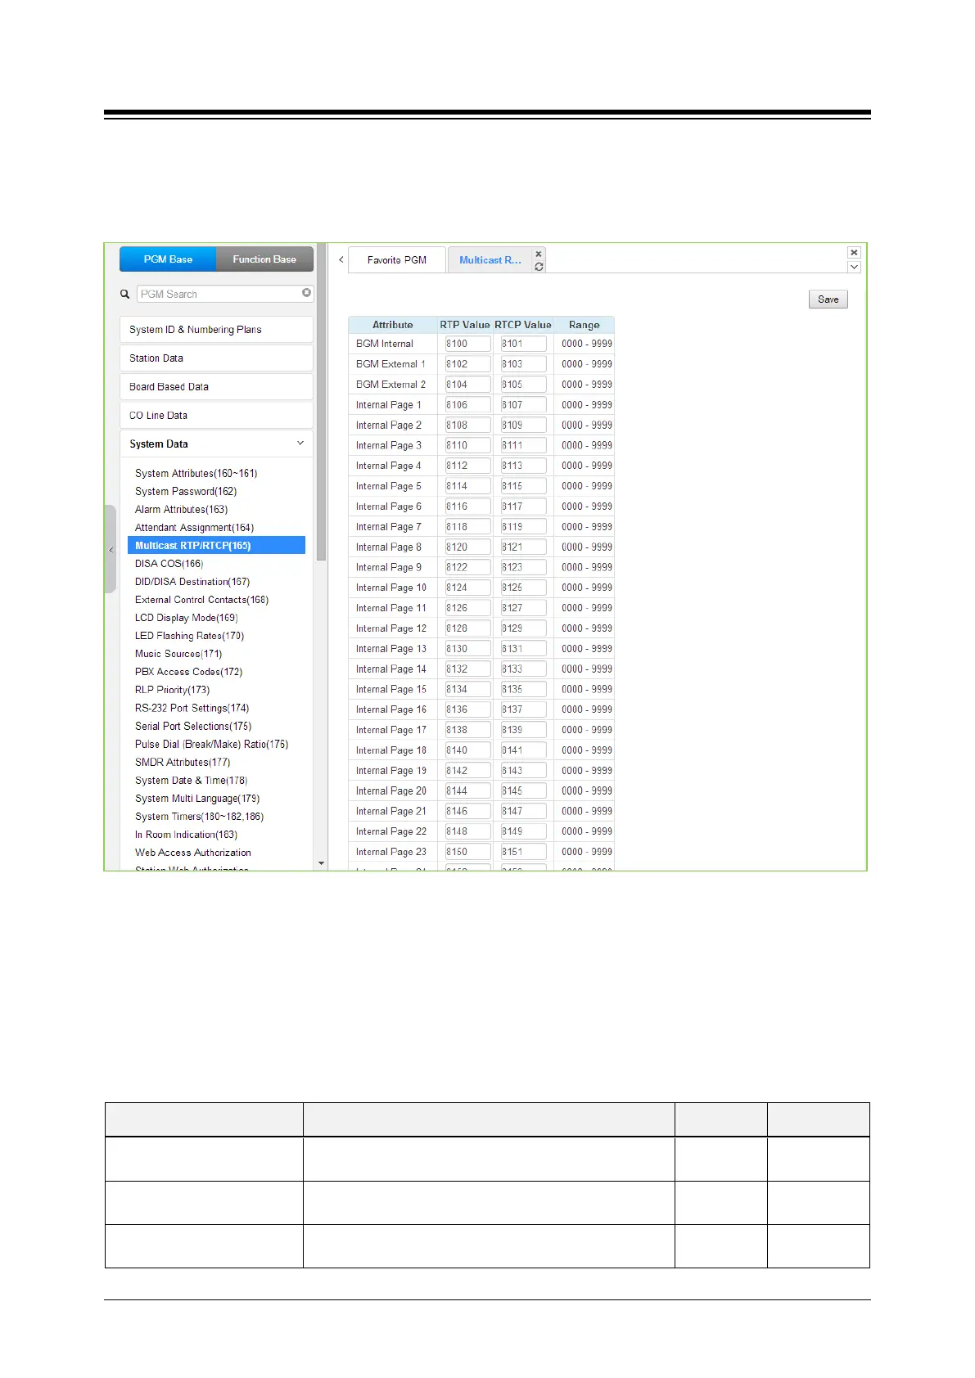
Task: Expand the CO Line Data section
Action: [x=216, y=416]
